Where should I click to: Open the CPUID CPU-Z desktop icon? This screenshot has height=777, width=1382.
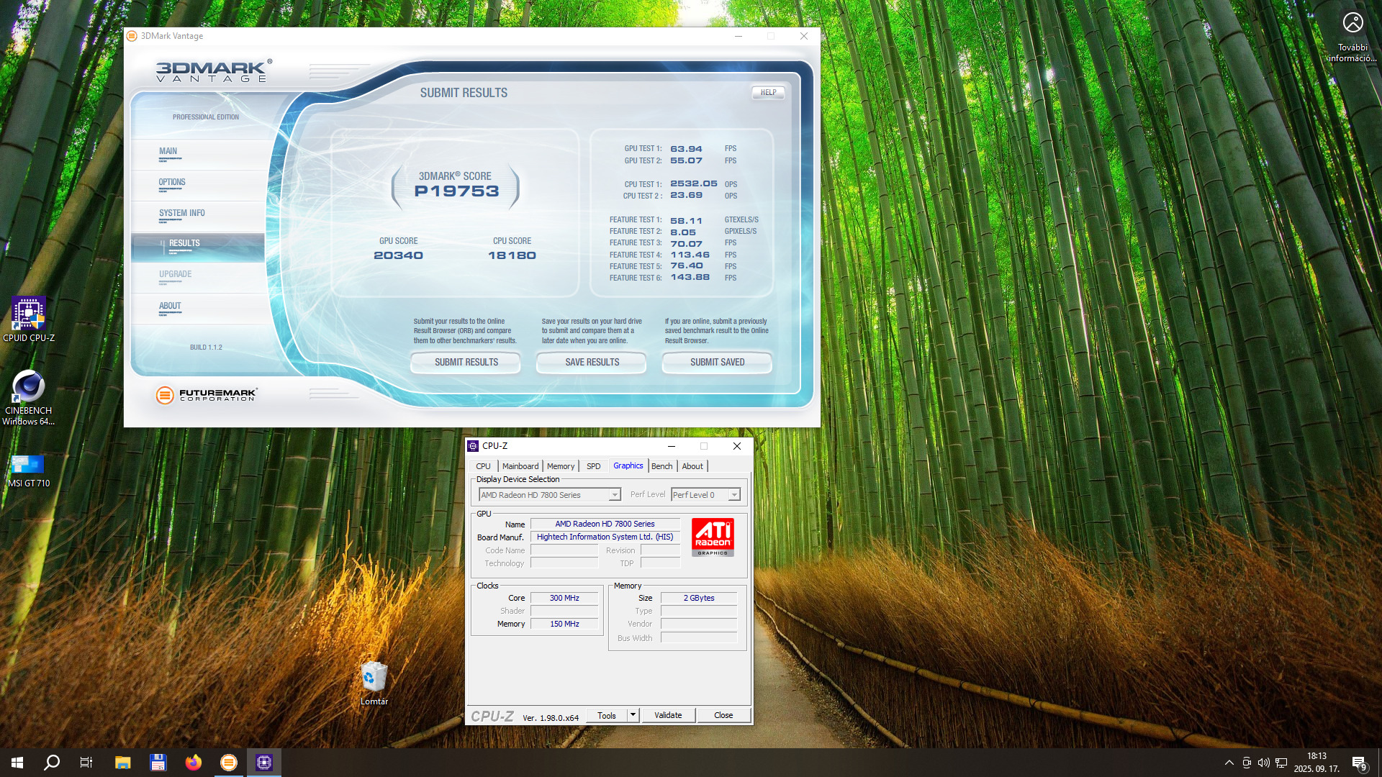(x=29, y=314)
